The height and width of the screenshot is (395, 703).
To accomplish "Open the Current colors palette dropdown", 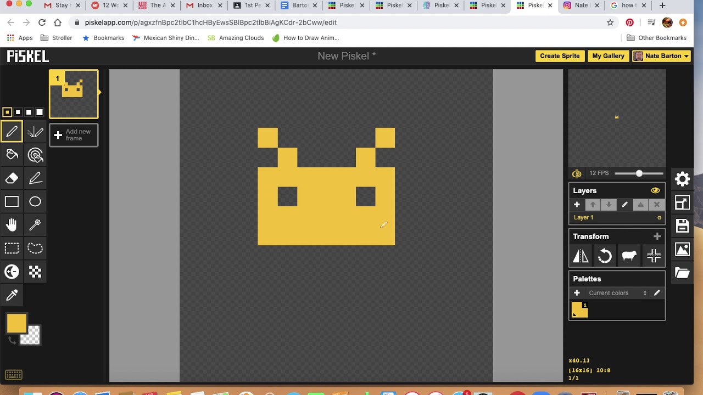I will click(618, 293).
